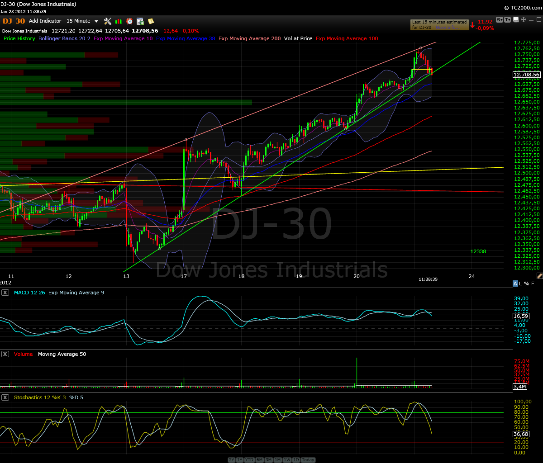The height and width of the screenshot is (463, 543).
Task: Click the pencil annotation icon near the scrollbar
Action: (539, 275)
